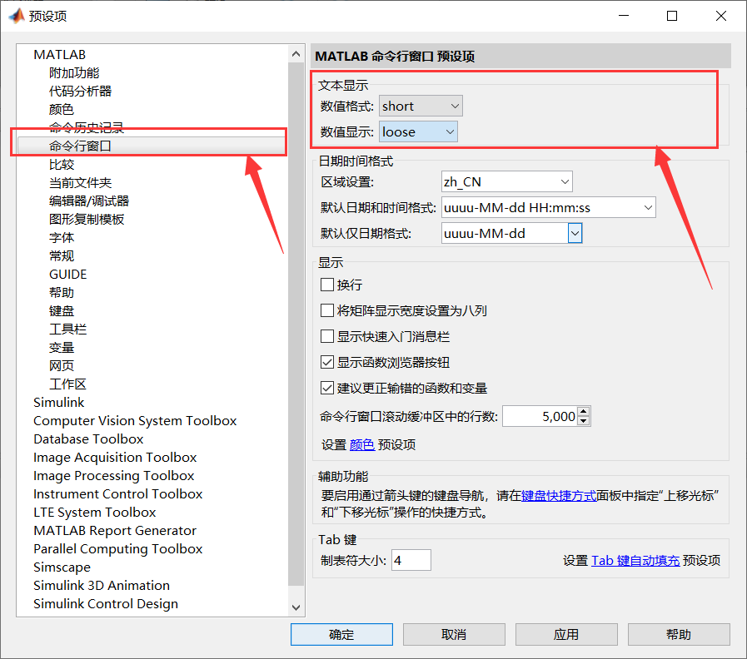The height and width of the screenshot is (659, 747).
Task: Click the tree vertical scrollbar thumb
Action: pos(296,324)
